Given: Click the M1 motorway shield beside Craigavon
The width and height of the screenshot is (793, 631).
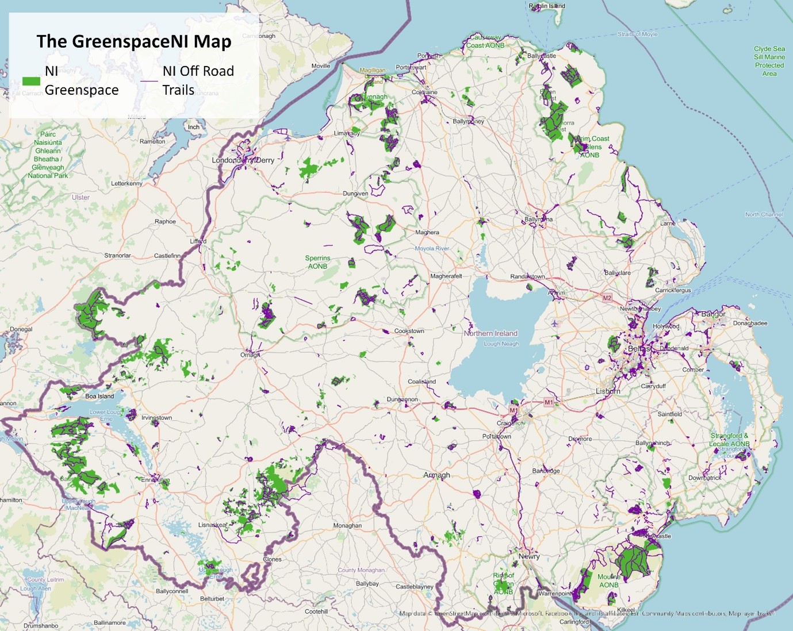Looking at the screenshot, I should coord(513,410).
